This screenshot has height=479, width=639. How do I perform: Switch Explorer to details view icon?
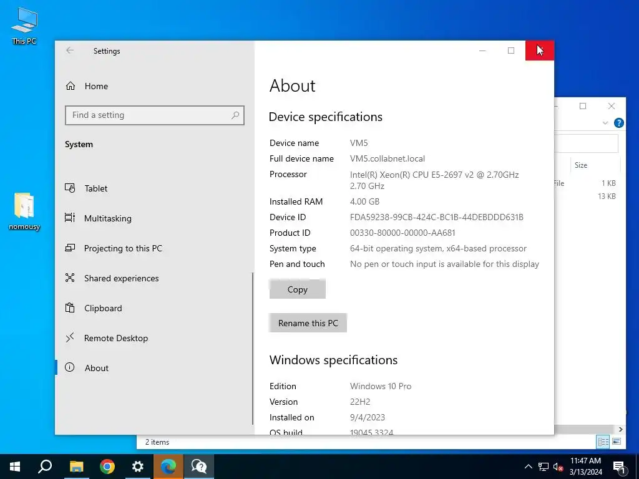pos(603,442)
